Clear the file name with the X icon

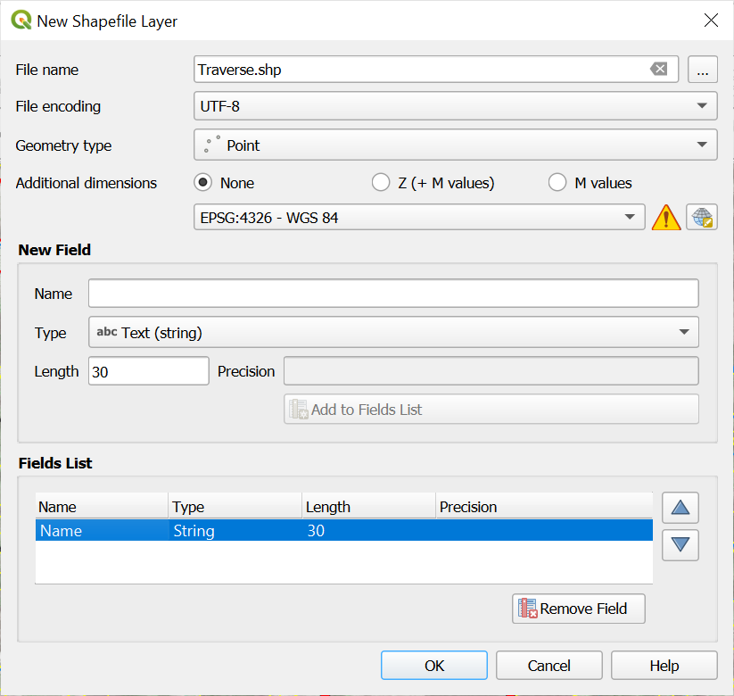658,70
